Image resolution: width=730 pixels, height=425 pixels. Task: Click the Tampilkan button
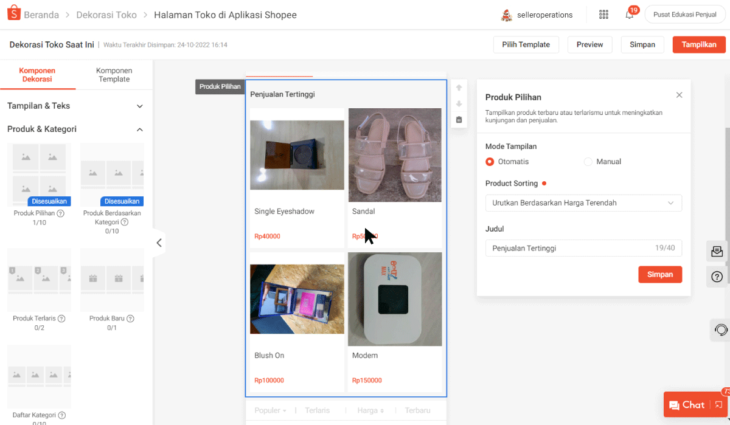pos(698,44)
